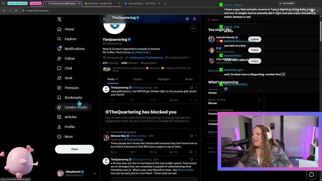Open more options on the 53m post

[x=196, y=160]
